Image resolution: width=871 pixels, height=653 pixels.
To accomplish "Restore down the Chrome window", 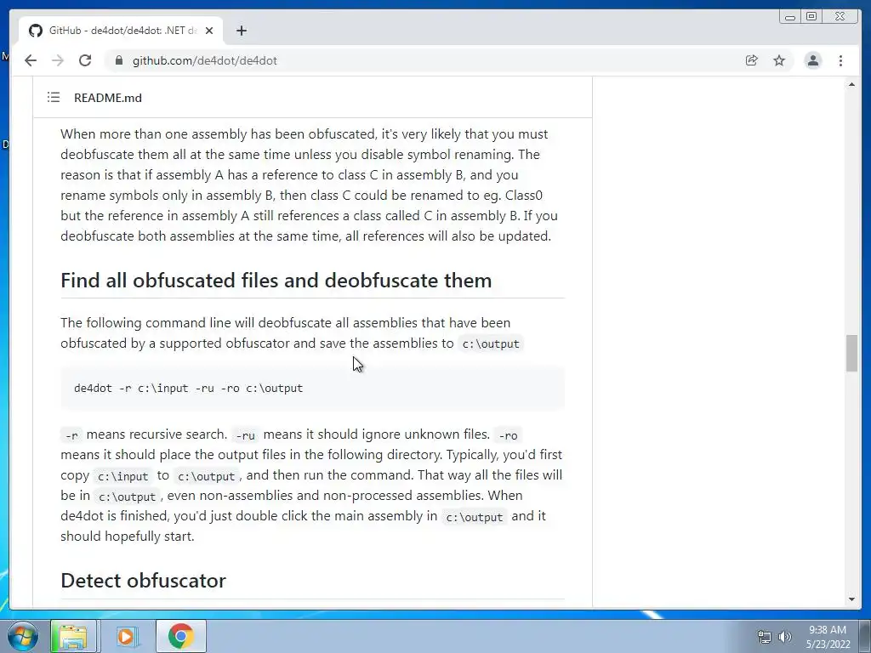I will pyautogui.click(x=811, y=17).
